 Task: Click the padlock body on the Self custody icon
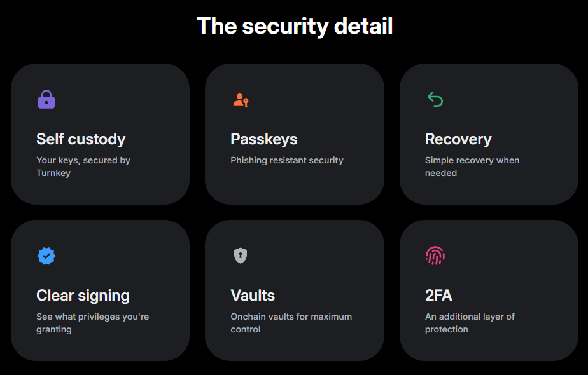point(46,102)
